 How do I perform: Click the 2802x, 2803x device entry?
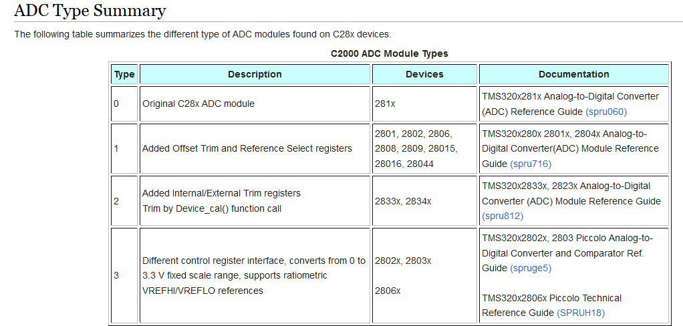pos(404,261)
